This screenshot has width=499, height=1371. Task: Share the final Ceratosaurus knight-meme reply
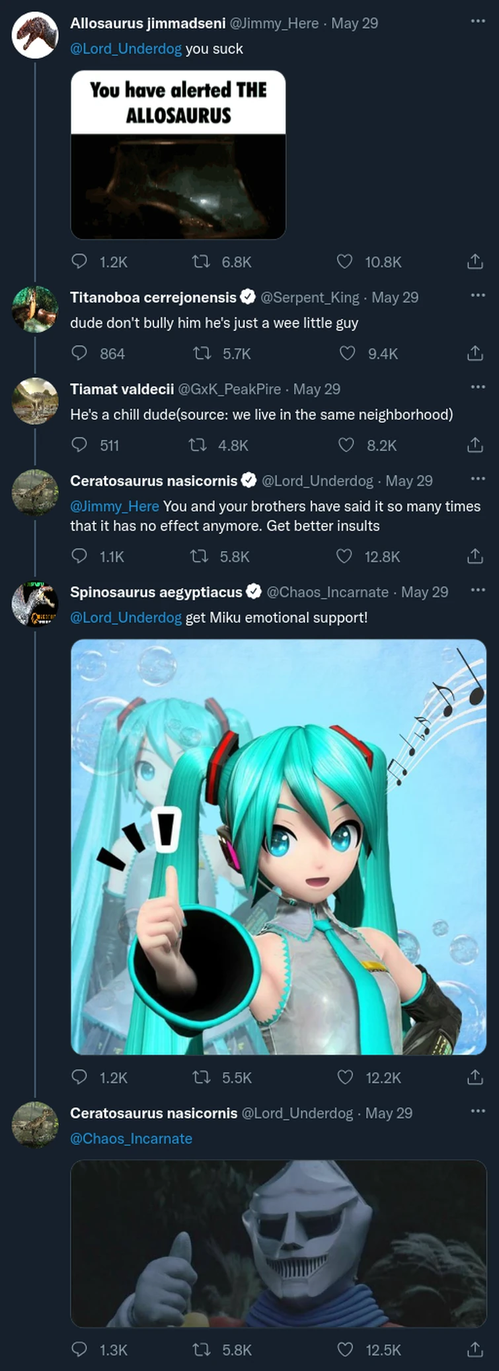click(475, 1349)
